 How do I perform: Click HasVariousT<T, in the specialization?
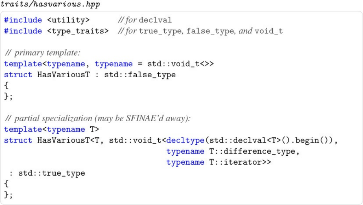click(x=70, y=140)
